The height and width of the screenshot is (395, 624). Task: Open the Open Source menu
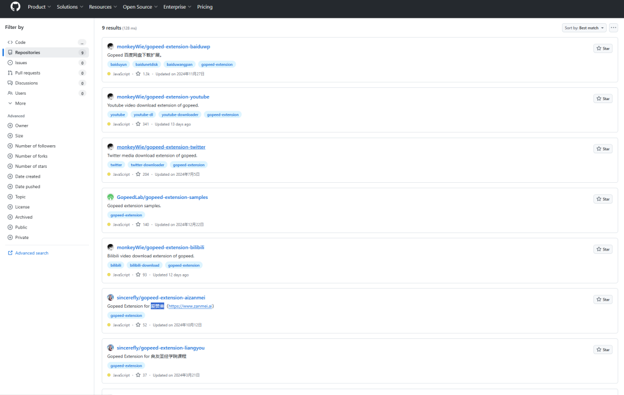pos(140,7)
